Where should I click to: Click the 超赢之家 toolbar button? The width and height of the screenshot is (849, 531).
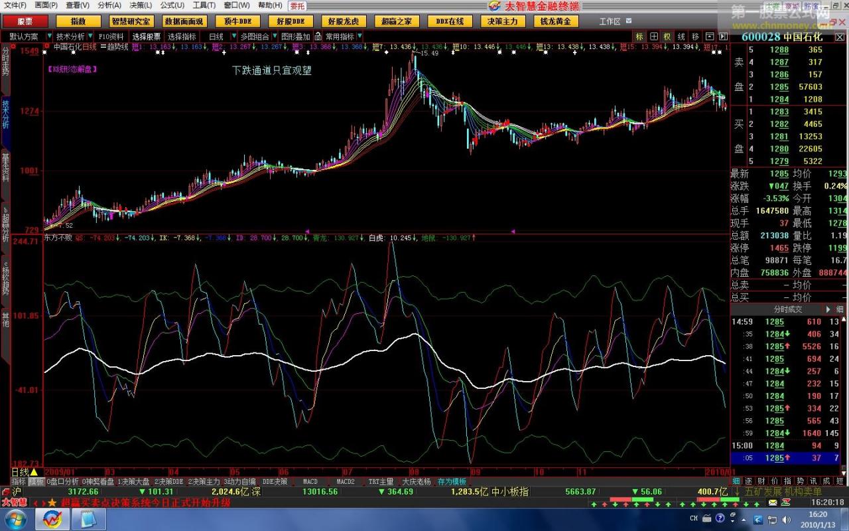[397, 21]
